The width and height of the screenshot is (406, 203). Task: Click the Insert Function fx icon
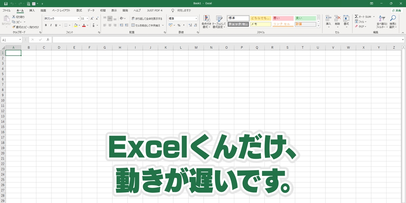tap(48, 40)
